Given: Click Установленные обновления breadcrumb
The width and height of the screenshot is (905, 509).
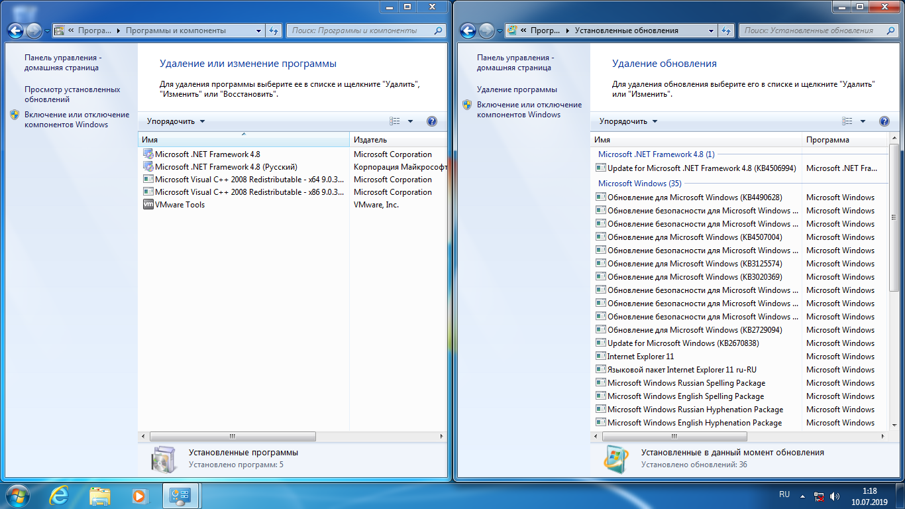Looking at the screenshot, I should pos(626,30).
